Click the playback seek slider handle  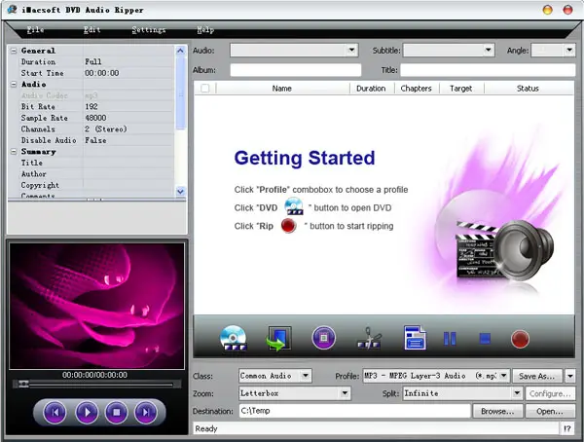[x=23, y=384]
